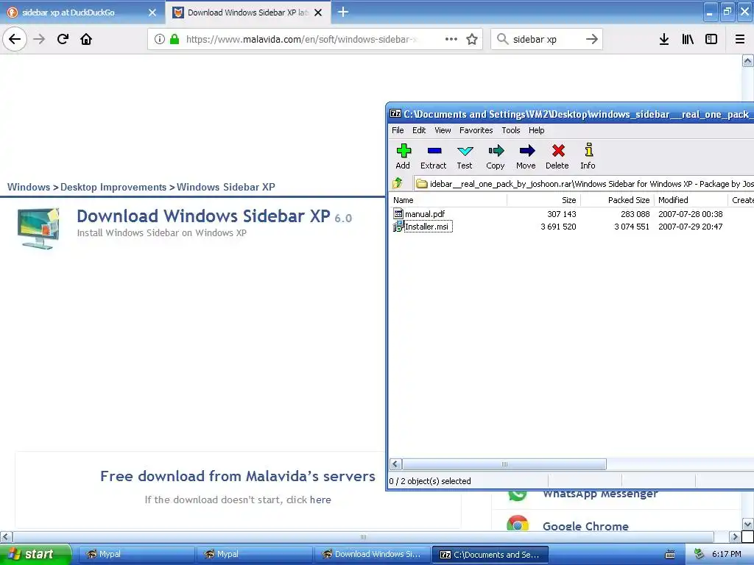Screen dimensions: 754x565
Task: Open the File menu in 7-Zip
Action: [398, 130]
